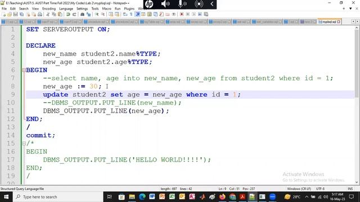360x202 pixels.
Task: Toggle the indent guide toolbar icon
Action: click(137, 14)
